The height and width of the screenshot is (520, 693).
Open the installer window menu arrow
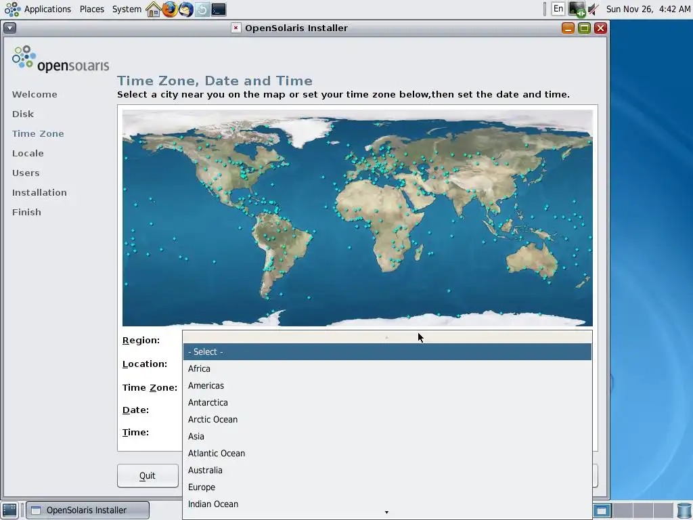click(x=9, y=28)
